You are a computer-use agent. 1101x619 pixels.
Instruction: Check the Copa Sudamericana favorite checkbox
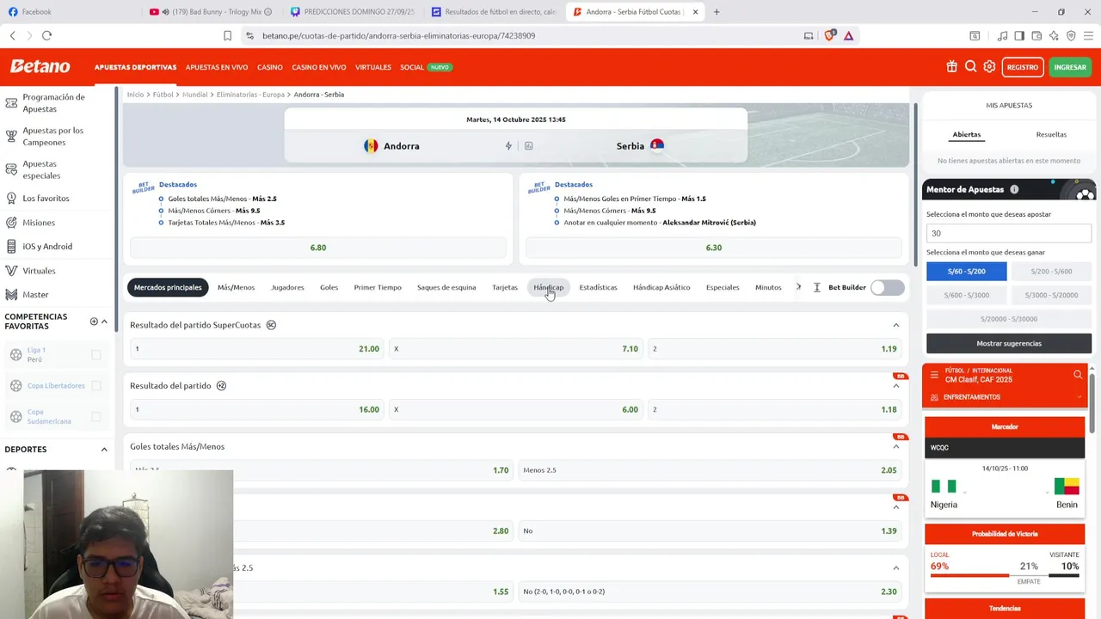click(96, 417)
